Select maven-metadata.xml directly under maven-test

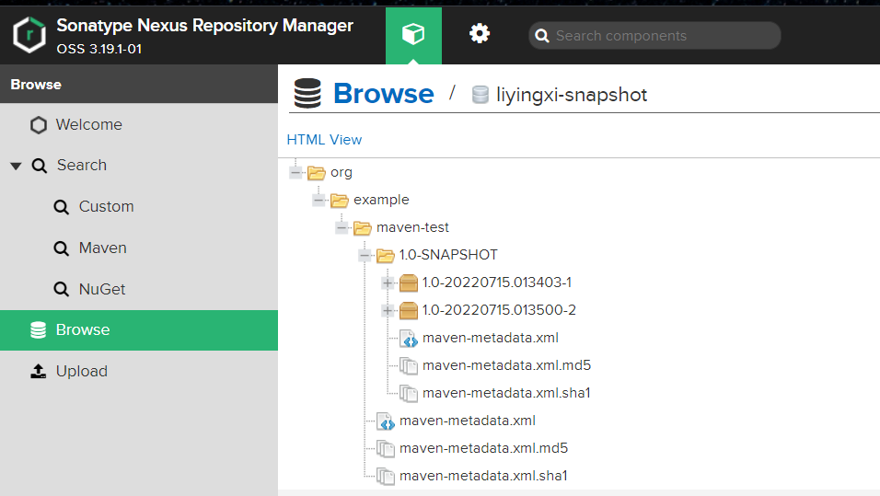(468, 421)
